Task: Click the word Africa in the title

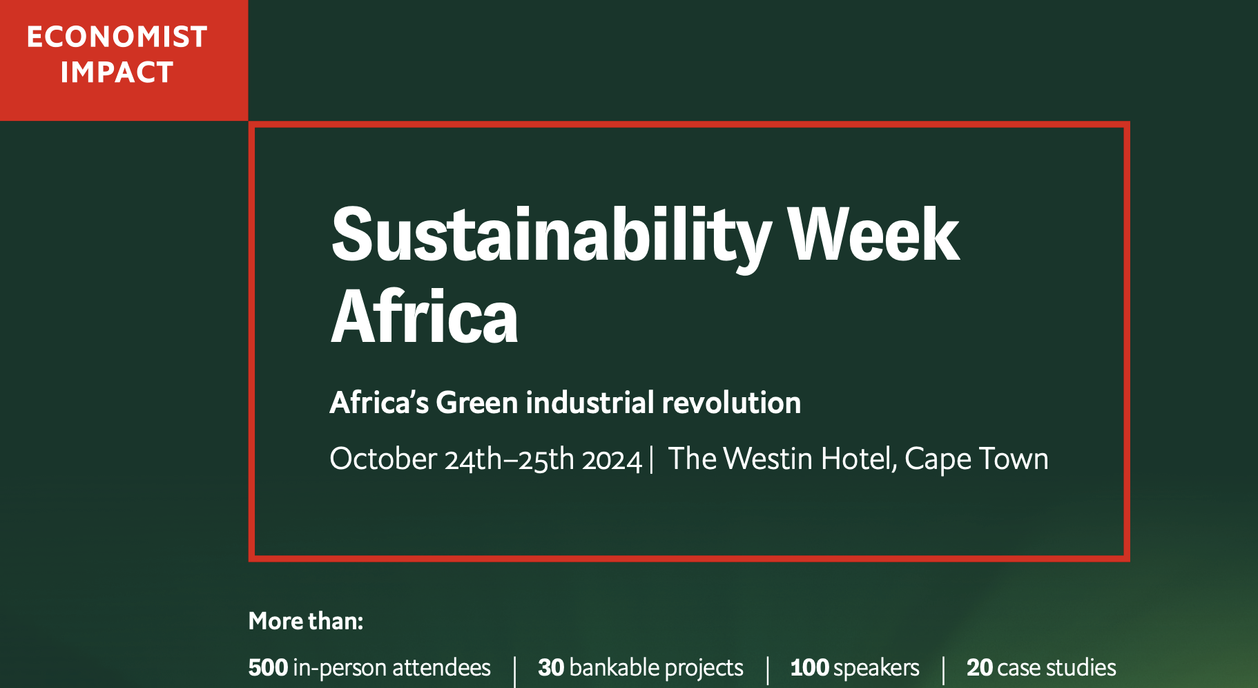Action: 424,316
